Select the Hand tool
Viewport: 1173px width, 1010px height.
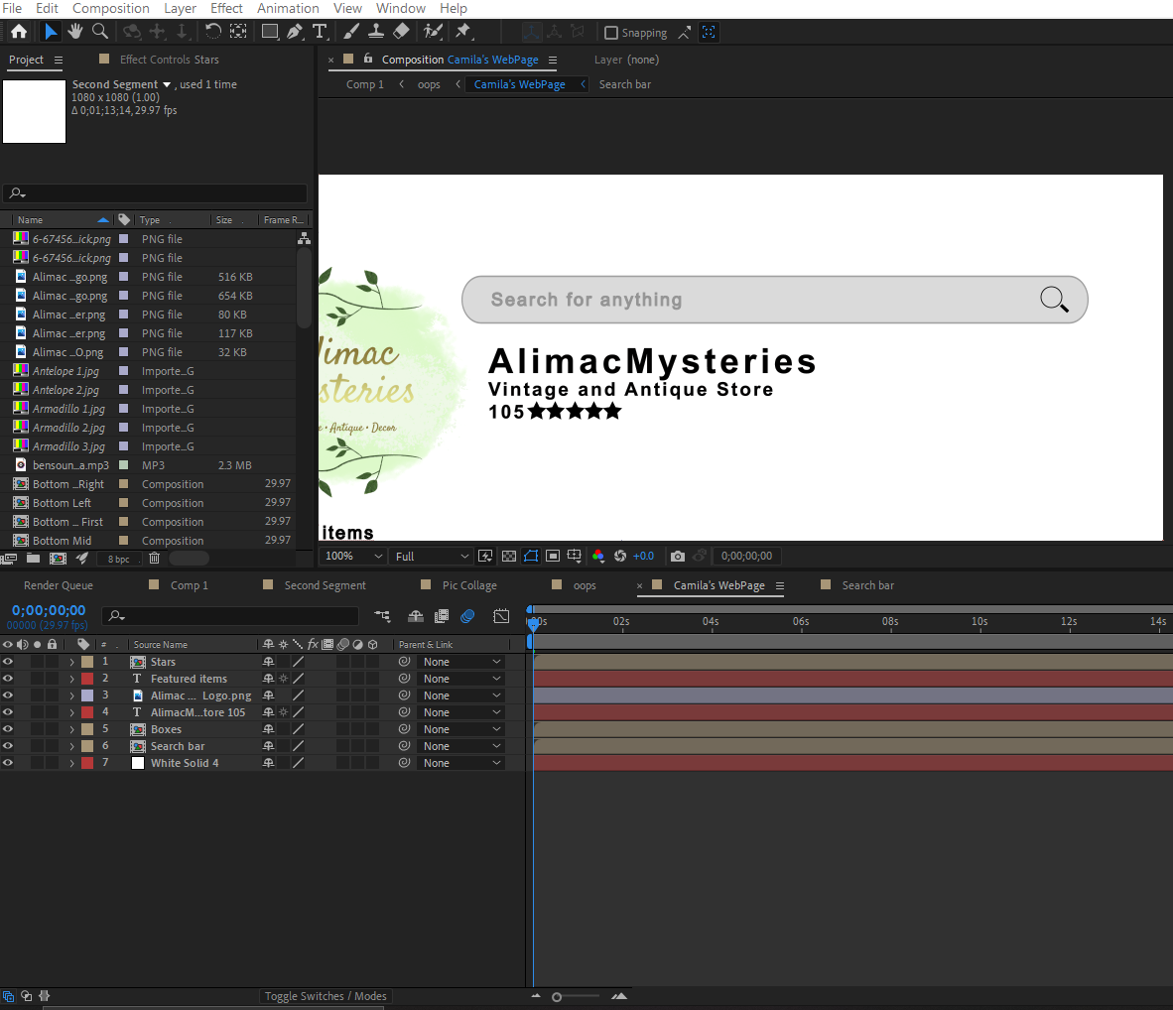pyautogui.click(x=74, y=32)
